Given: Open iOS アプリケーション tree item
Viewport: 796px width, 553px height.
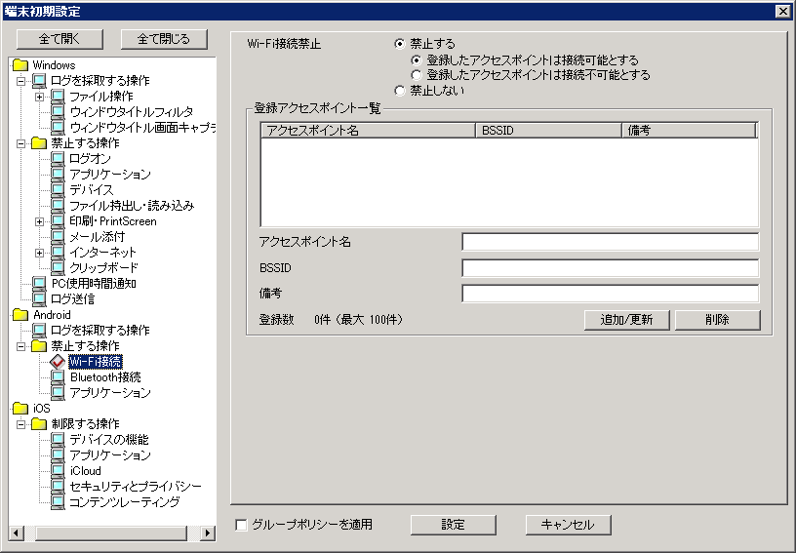Looking at the screenshot, I should point(110,455).
